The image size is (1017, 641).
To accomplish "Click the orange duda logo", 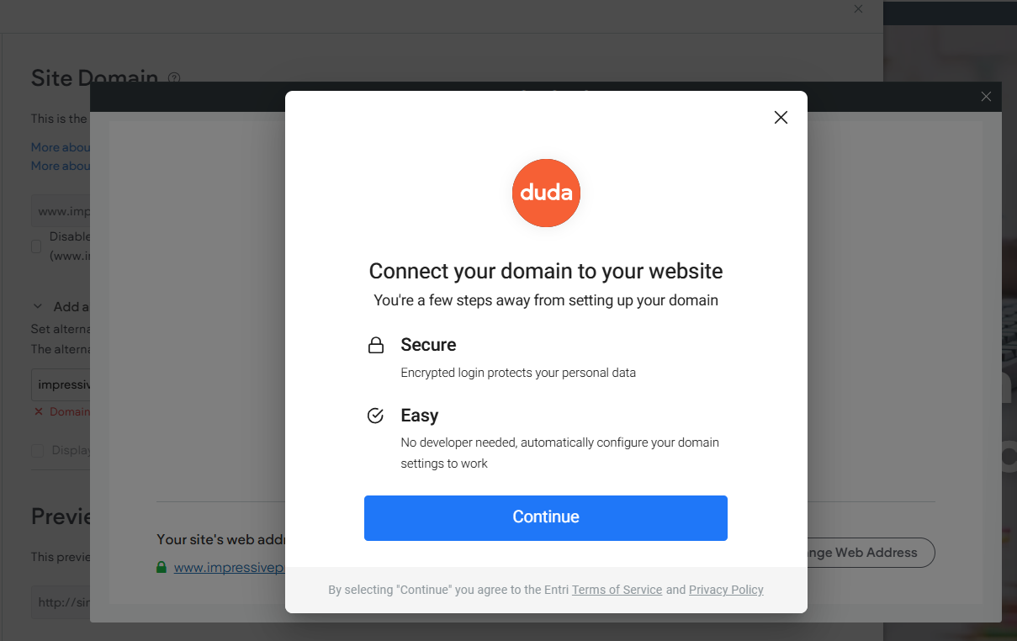I will [x=546, y=193].
